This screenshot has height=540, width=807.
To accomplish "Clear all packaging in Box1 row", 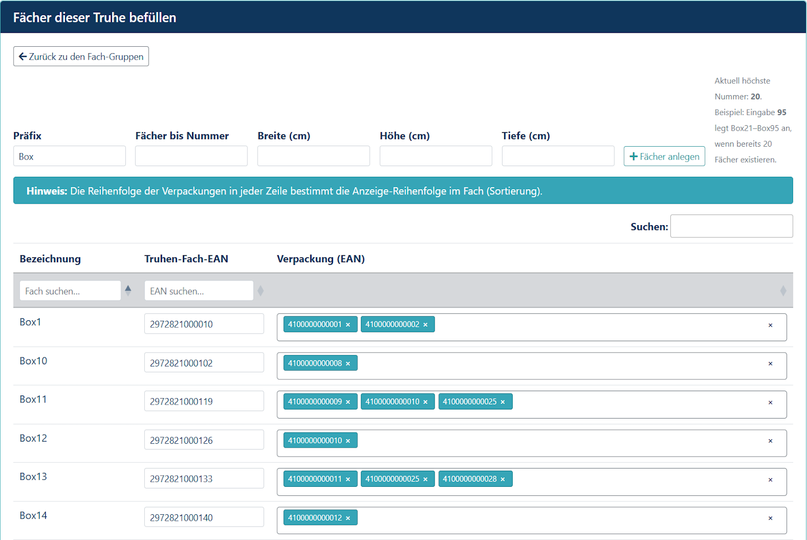I will click(770, 325).
